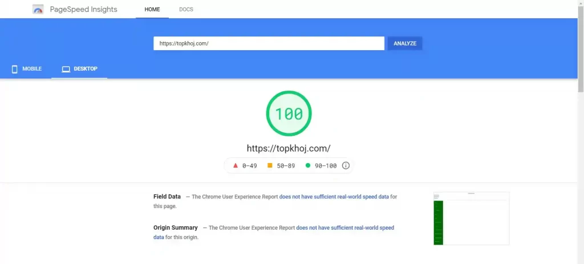Click the red triangle 0–49 legend marker
584x264 pixels.
[236, 166]
